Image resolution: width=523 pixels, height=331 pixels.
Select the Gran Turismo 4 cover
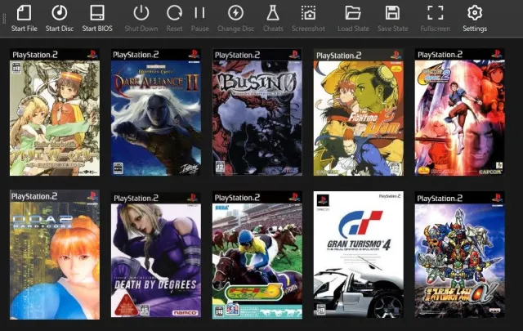click(x=359, y=255)
